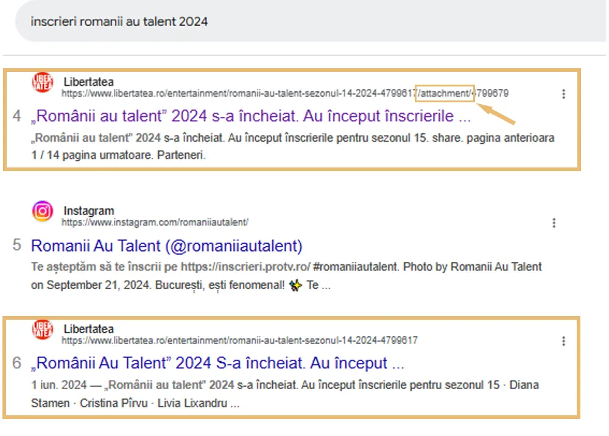This screenshot has width=609, height=436.
Task: Click the Instagram site name label
Action: (88, 211)
